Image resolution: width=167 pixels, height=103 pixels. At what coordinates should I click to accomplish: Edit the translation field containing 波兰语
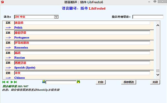(x=82, y=23)
